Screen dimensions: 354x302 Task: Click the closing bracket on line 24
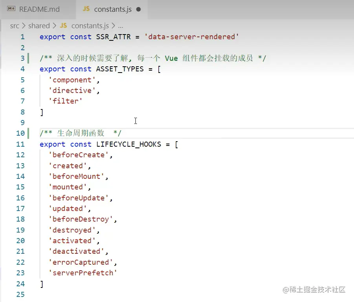[x=42, y=284]
